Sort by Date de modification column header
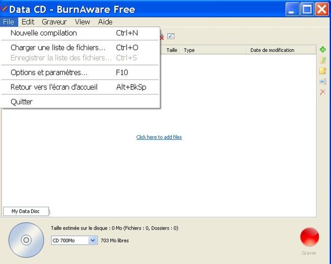This screenshot has width=331, height=264. pyautogui.click(x=281, y=50)
